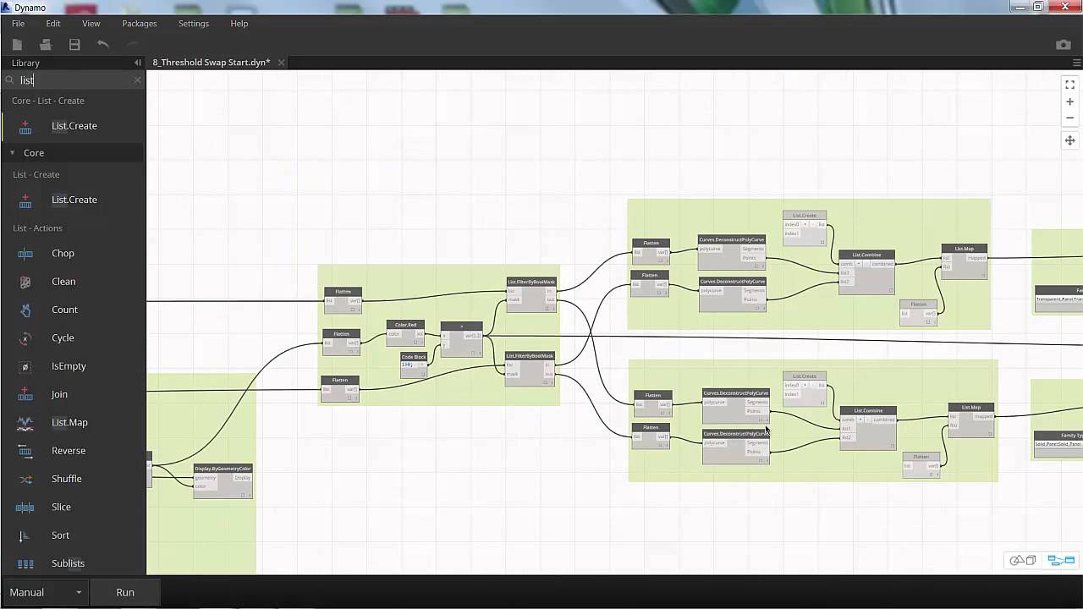Click the Shuffle label in library
This screenshot has width=1083, height=609.
click(67, 479)
